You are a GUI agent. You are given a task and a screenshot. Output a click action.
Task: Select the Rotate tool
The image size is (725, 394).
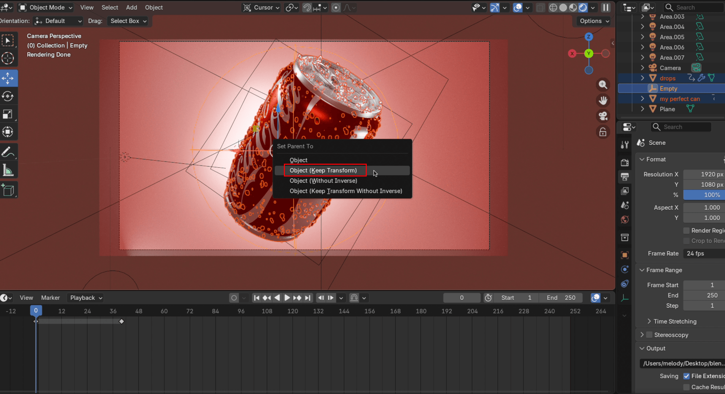pyautogui.click(x=8, y=96)
